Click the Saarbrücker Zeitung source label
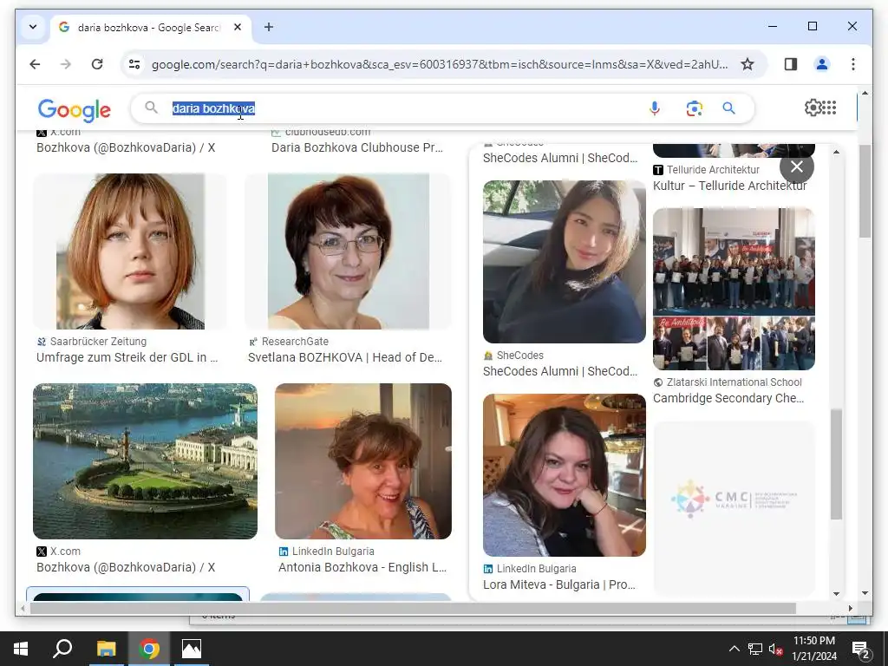This screenshot has height=666, width=888. pyautogui.click(x=92, y=342)
